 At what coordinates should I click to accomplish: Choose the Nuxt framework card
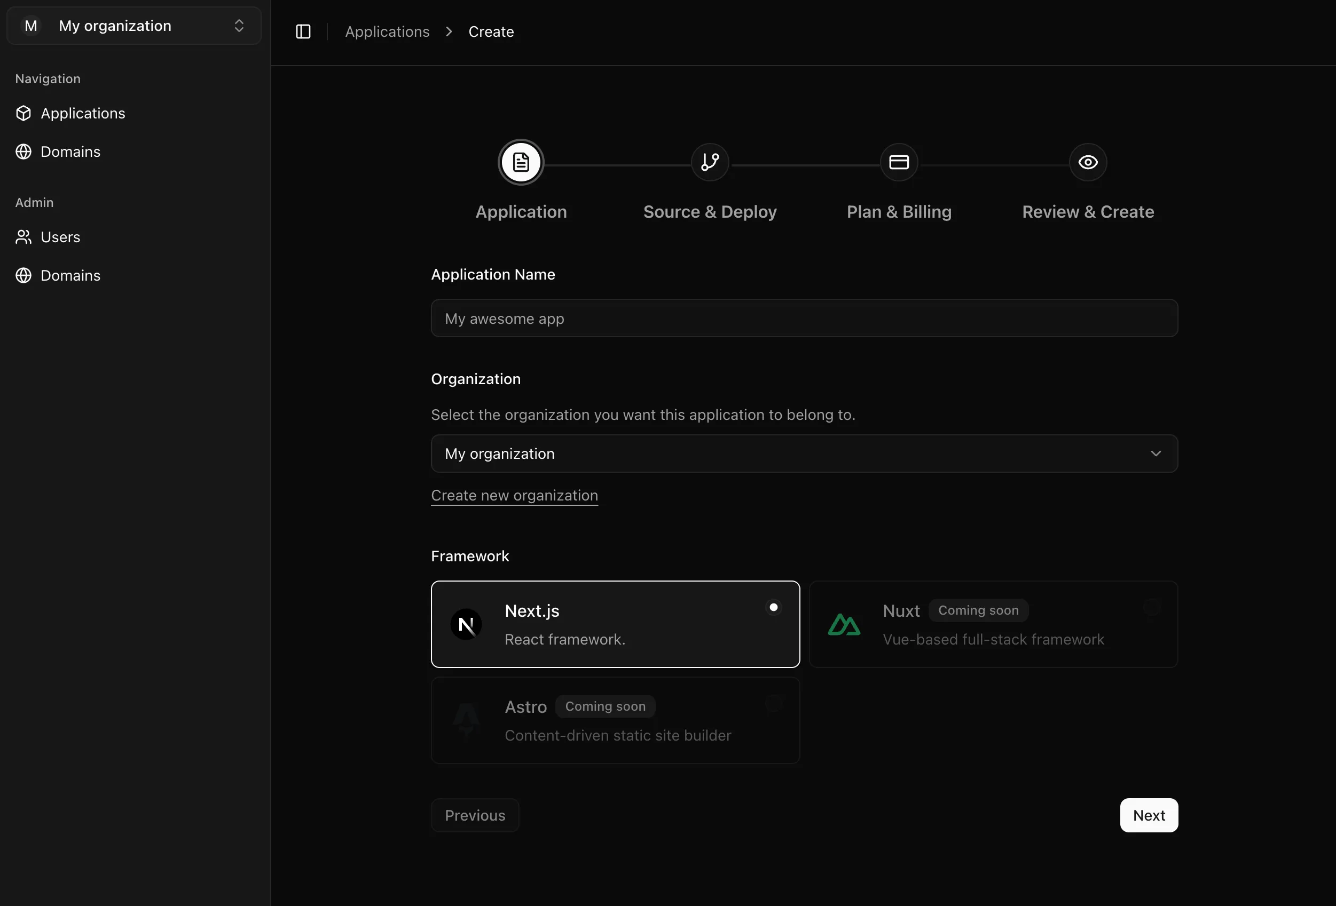click(993, 624)
